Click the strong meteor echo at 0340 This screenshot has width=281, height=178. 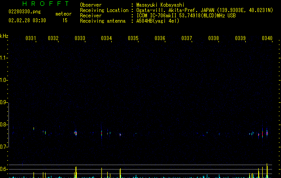[267, 133]
